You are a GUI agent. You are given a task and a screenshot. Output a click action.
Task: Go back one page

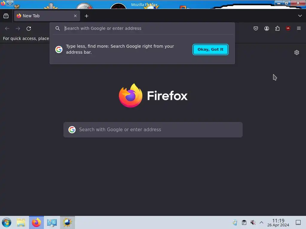[7, 29]
